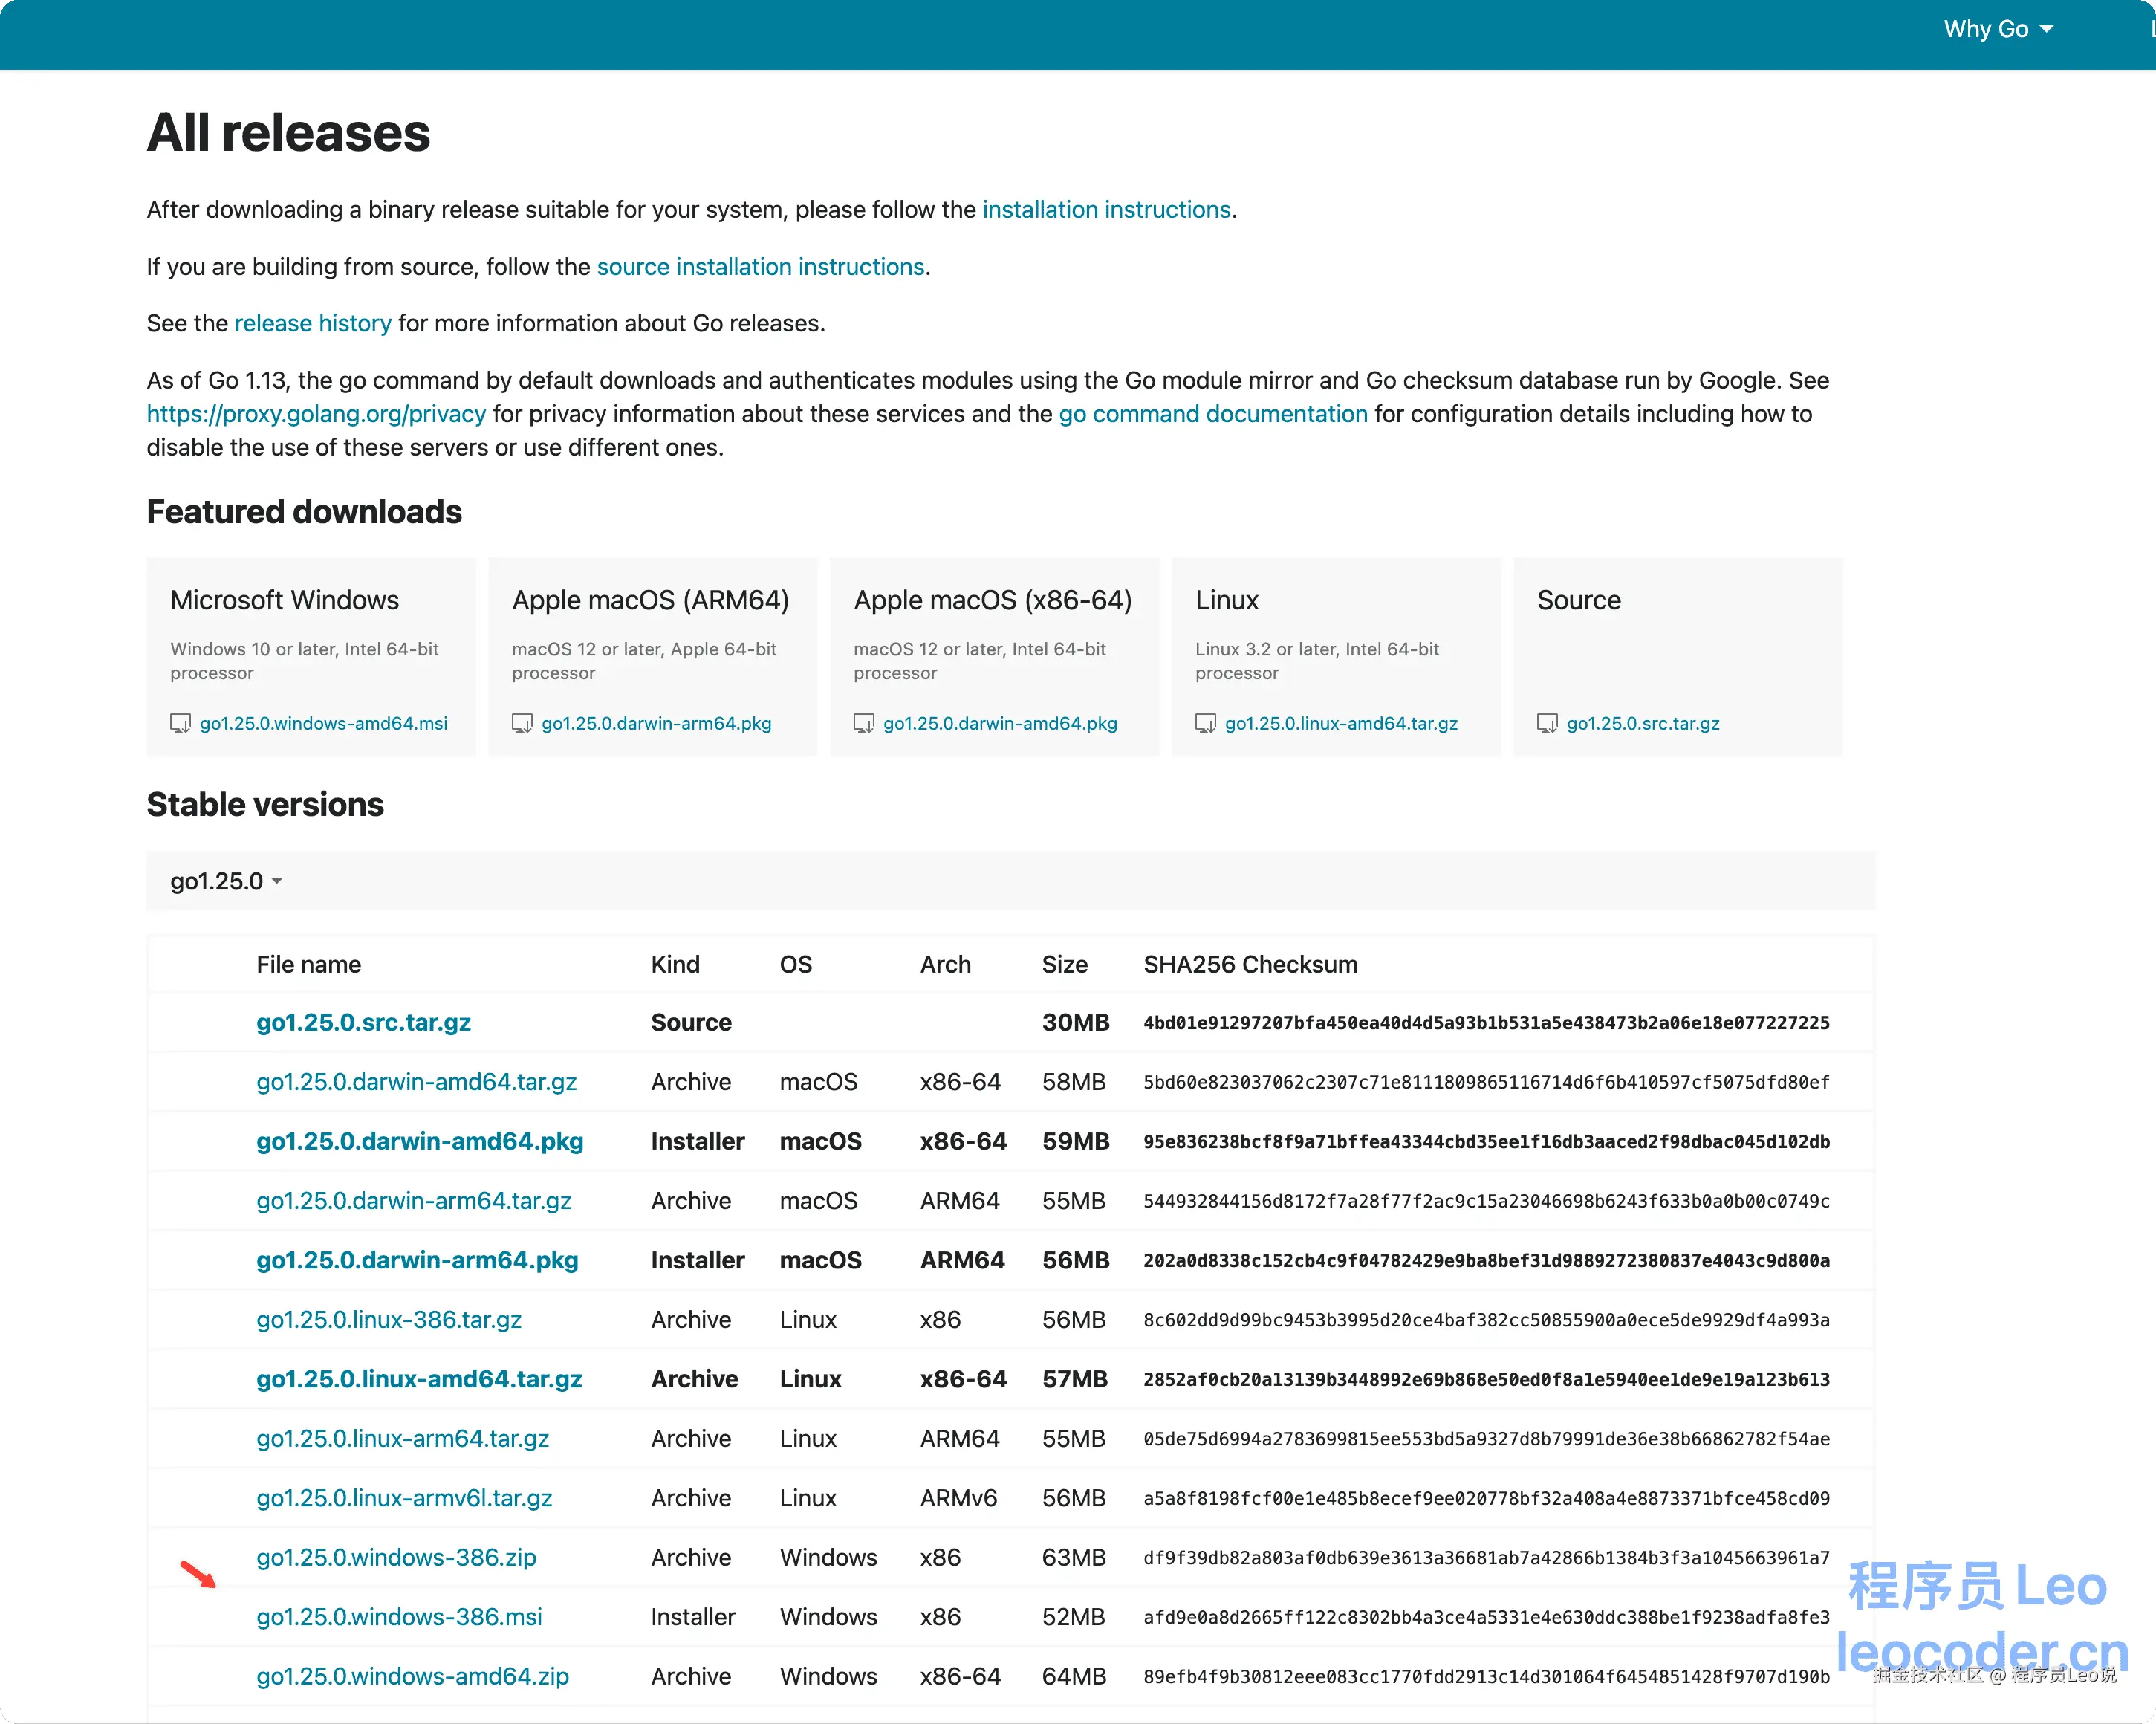Click go1.25.0.src.tar.gz in the stable versions table
The height and width of the screenshot is (1724, 2156).
pos(364,1022)
